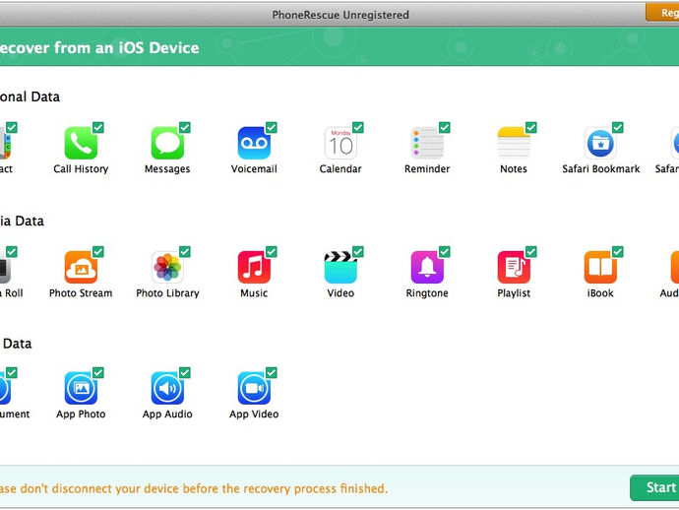
Task: Select the App Video camera icon
Action: [254, 388]
